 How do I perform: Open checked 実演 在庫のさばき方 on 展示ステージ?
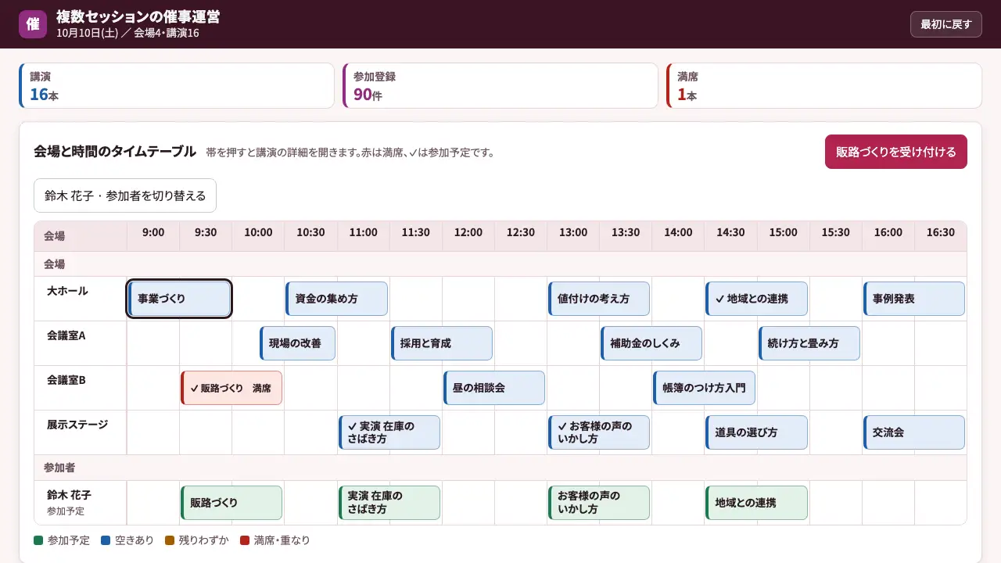pos(389,432)
